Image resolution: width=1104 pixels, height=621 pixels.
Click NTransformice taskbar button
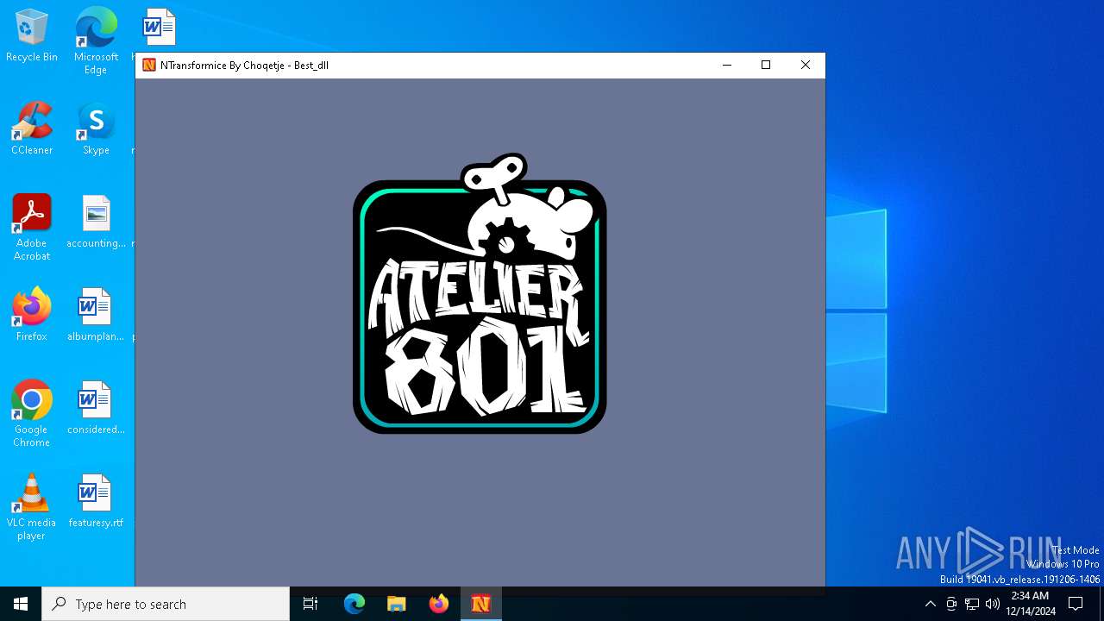[481, 604]
